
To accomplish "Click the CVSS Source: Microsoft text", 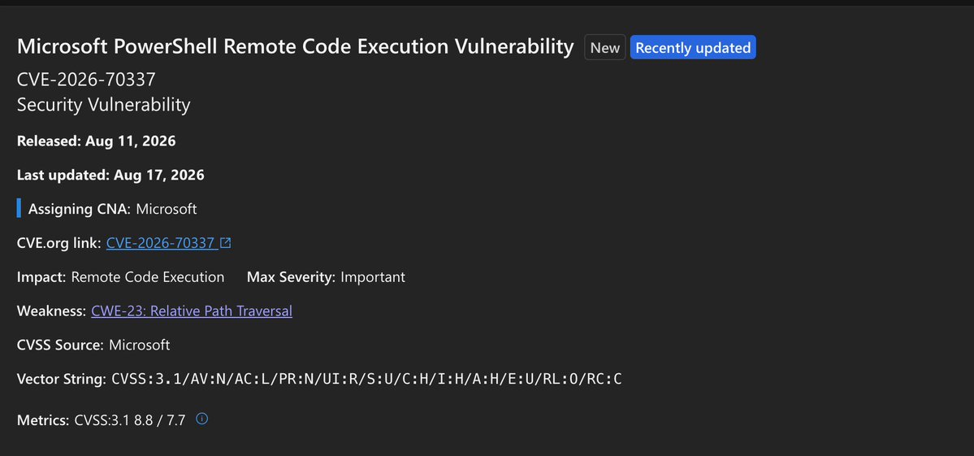I will [93, 345].
